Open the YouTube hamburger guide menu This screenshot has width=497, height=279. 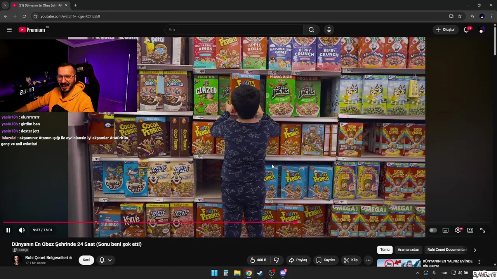(x=9, y=29)
